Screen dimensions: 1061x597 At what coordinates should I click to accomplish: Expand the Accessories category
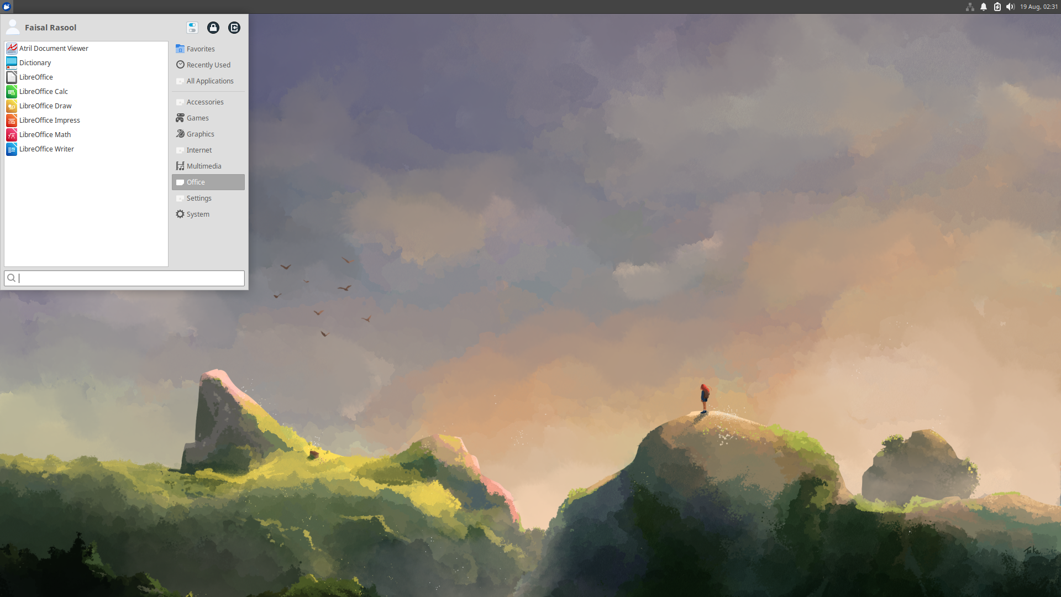205,101
